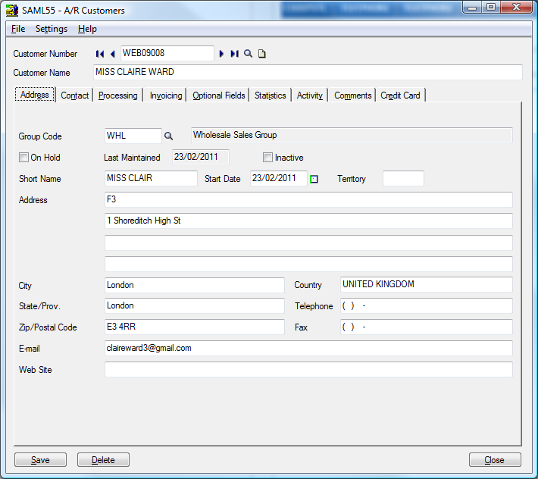Viewport: 538px width, 479px height.
Task: Open the Customer Number finder
Action: 248,54
